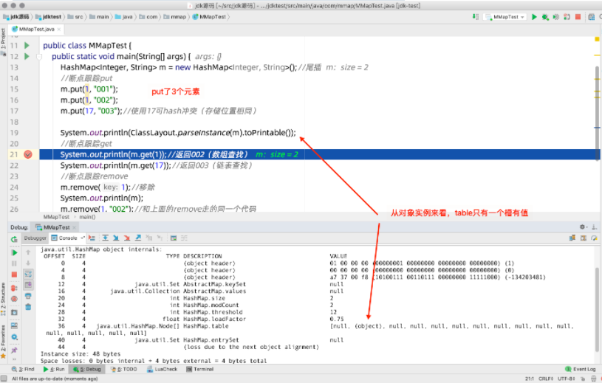Viewport: 602px width, 383px height.
Task: Toggle the 5: Debug tool window
Action: coord(87,369)
